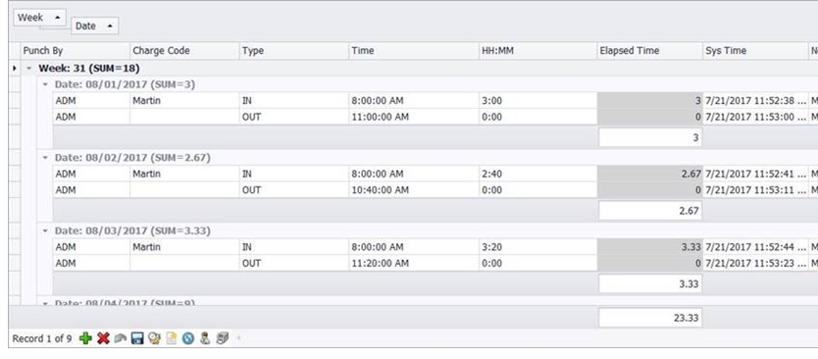This screenshot has height=359, width=818.
Task: Click the Week grouping column chip
Action: 39,18
